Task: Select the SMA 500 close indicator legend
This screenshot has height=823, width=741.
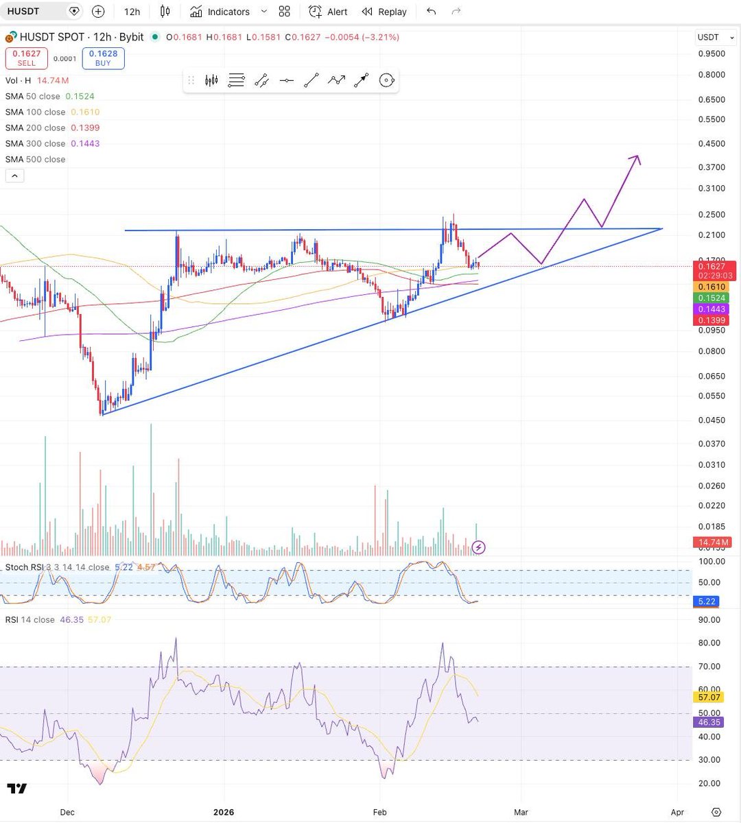Action: point(35,159)
